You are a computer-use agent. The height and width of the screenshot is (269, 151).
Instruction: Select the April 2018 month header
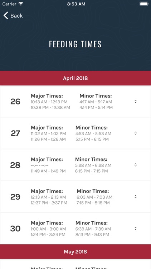click(75, 78)
